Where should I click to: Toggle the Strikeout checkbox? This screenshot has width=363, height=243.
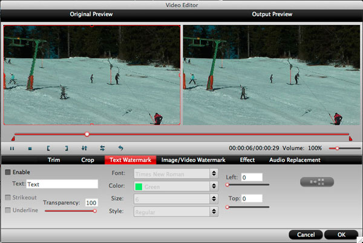point(8,198)
